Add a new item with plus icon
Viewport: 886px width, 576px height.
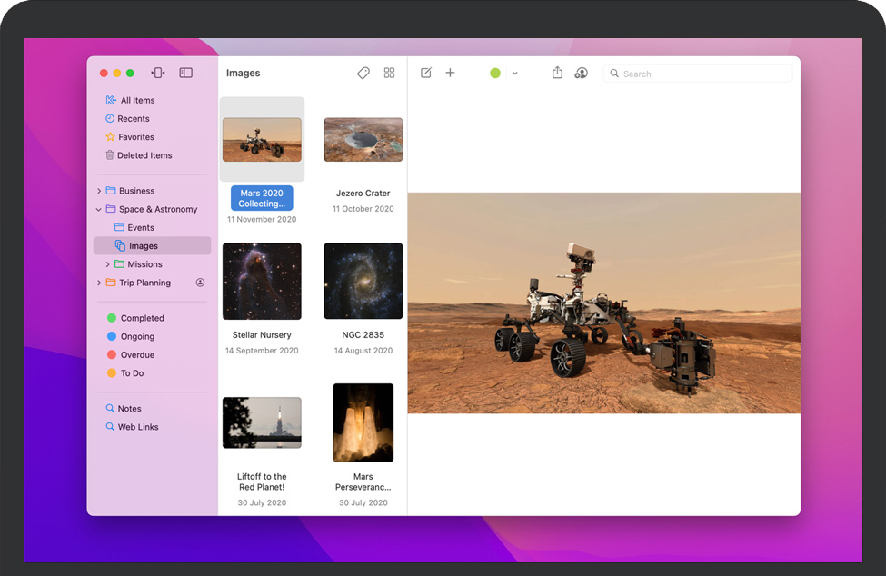[450, 73]
